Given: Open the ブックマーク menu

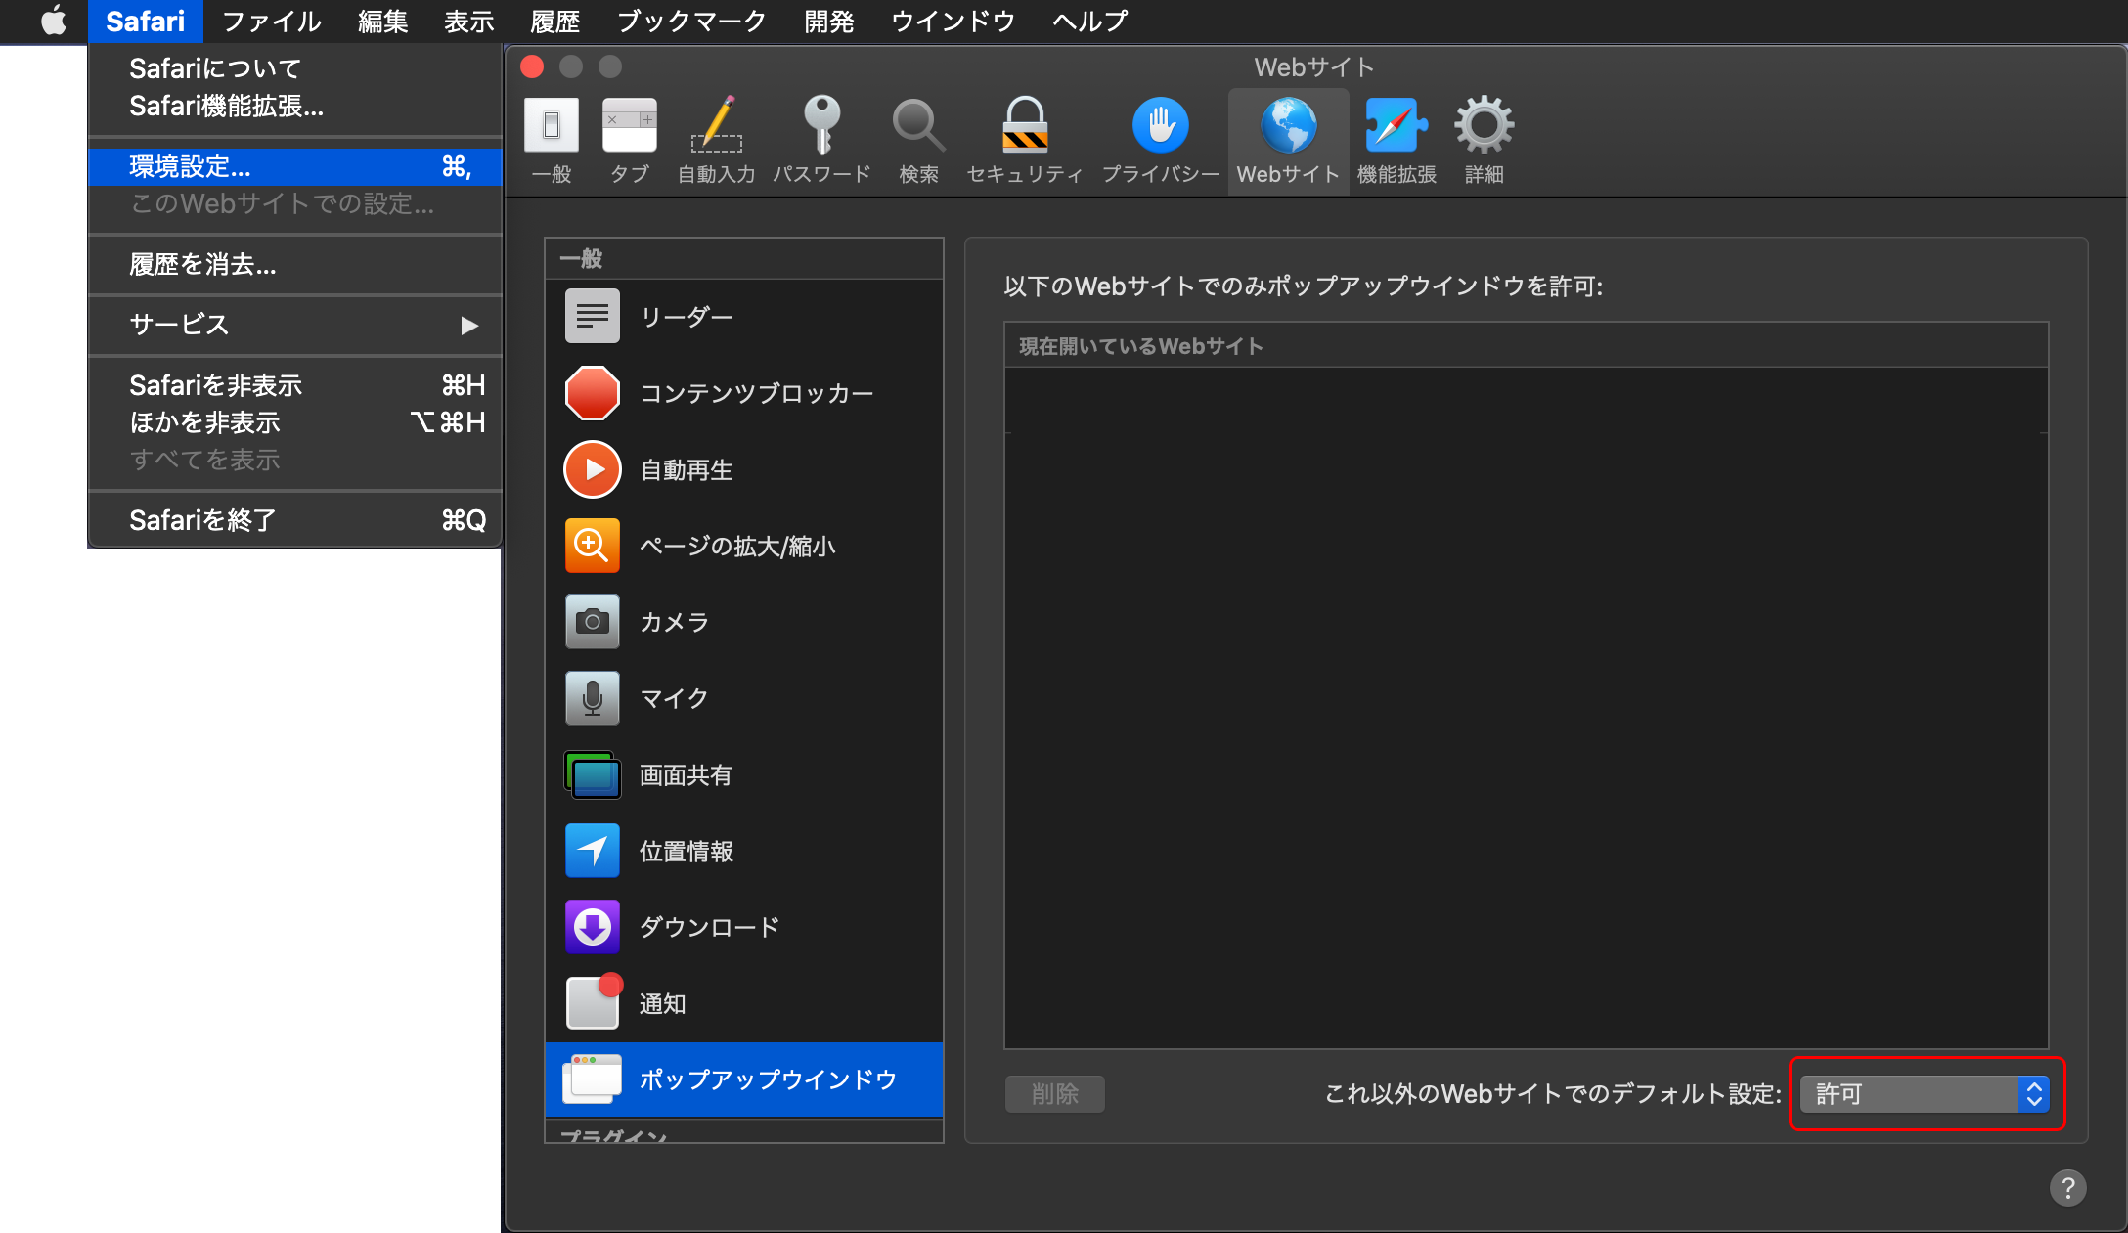Looking at the screenshot, I should 691,21.
